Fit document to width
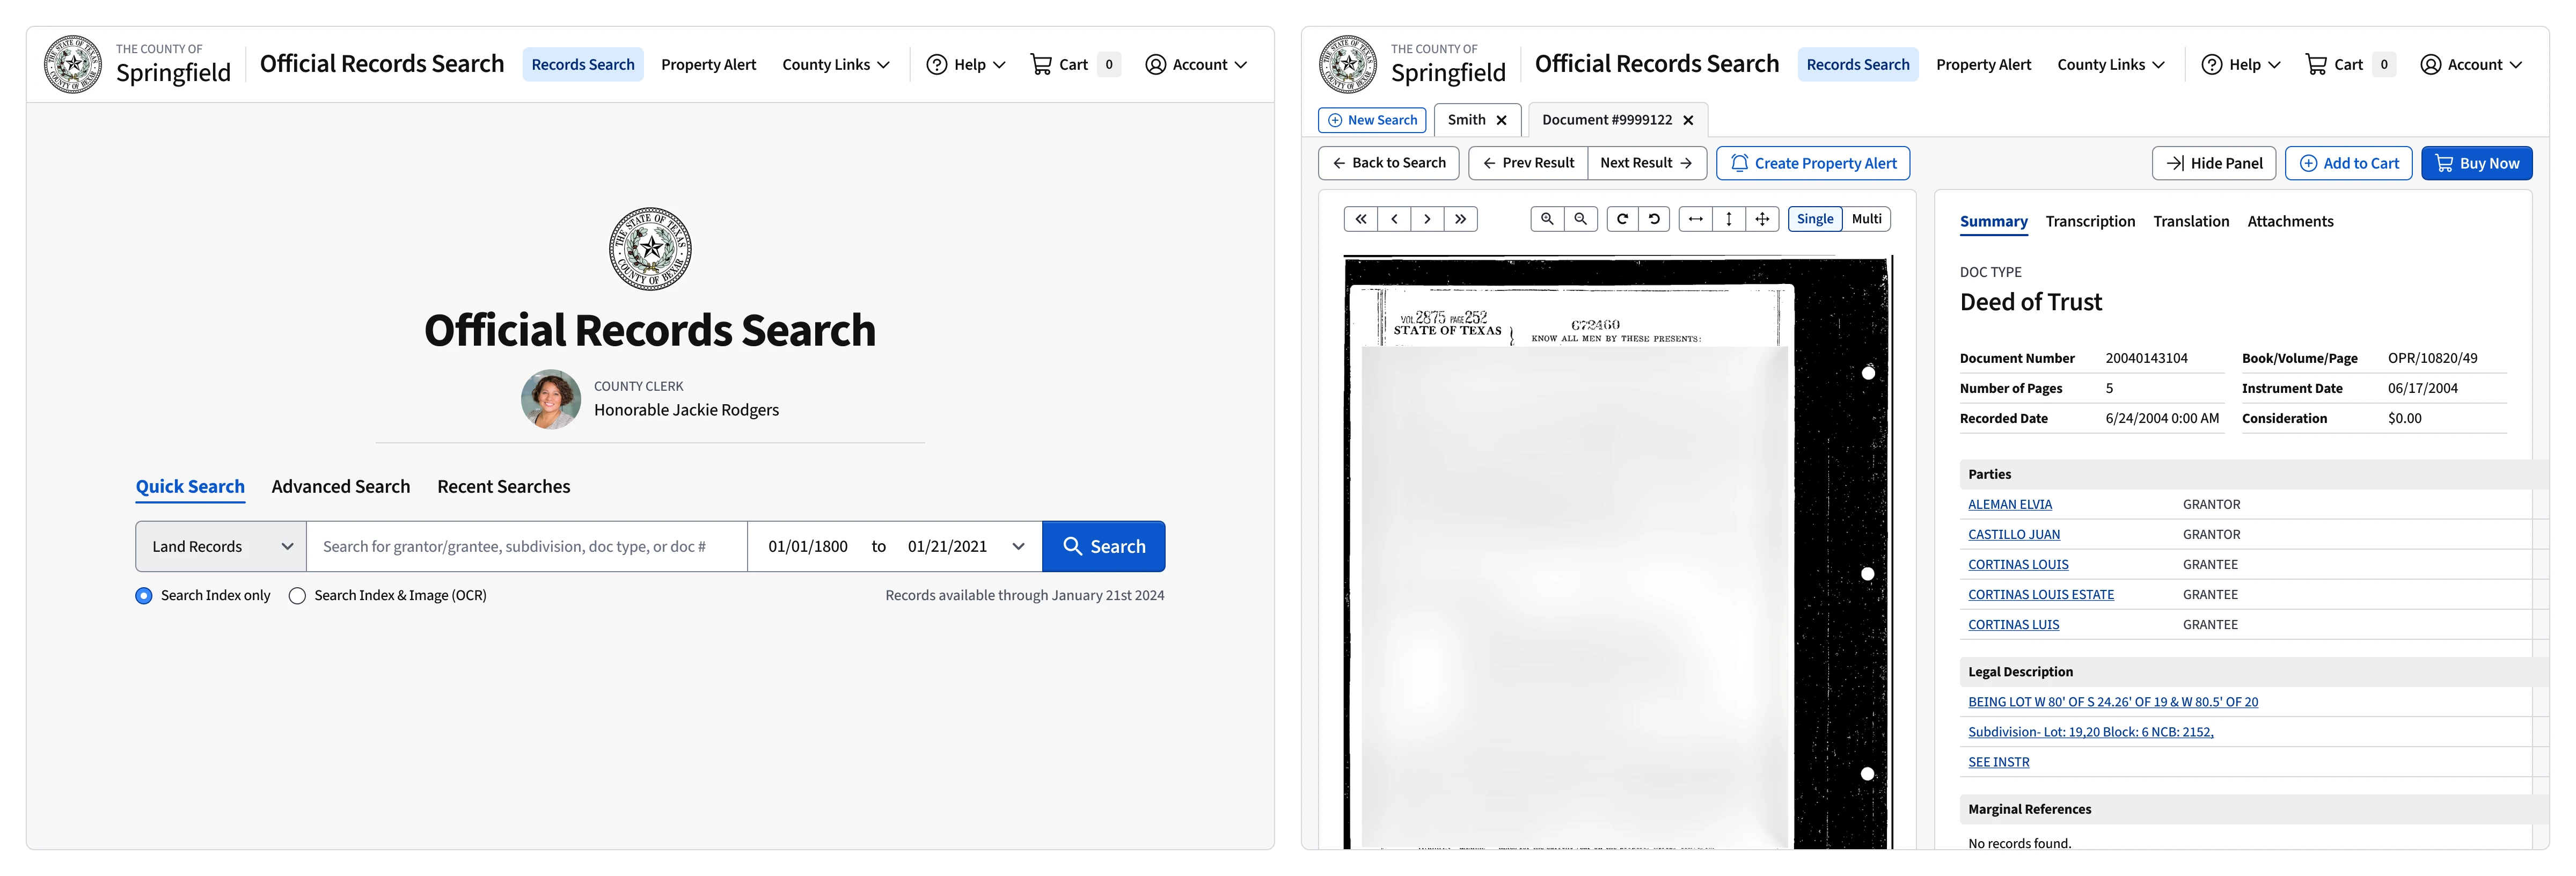 point(1695,219)
